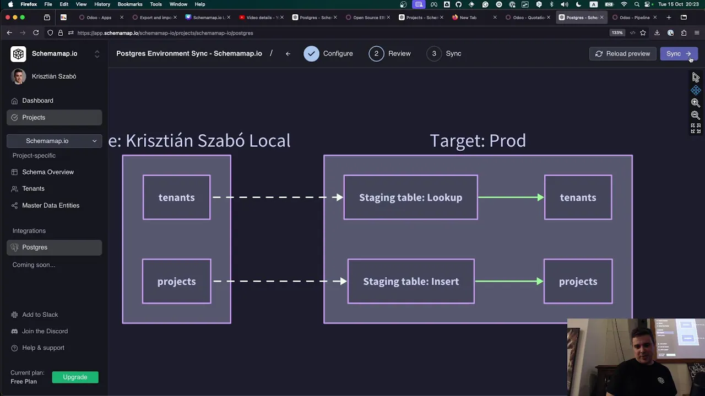The height and width of the screenshot is (396, 705).
Task: Click the browser back arrow
Action: [9, 33]
